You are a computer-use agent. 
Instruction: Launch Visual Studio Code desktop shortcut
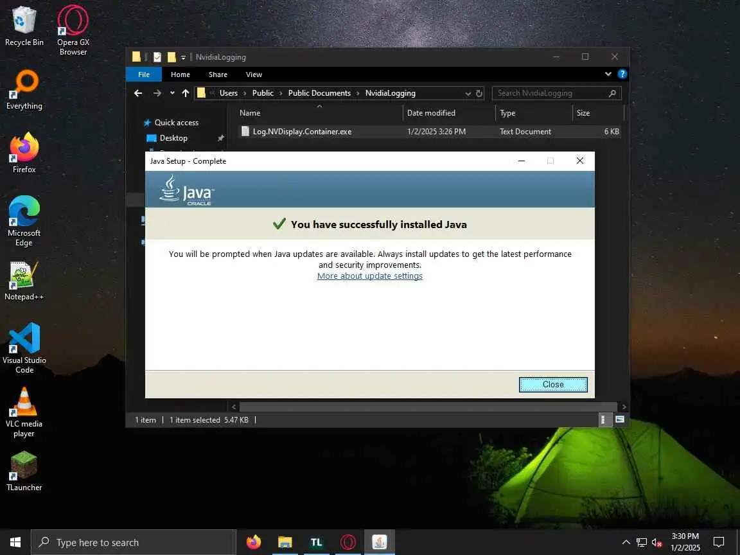click(x=24, y=348)
